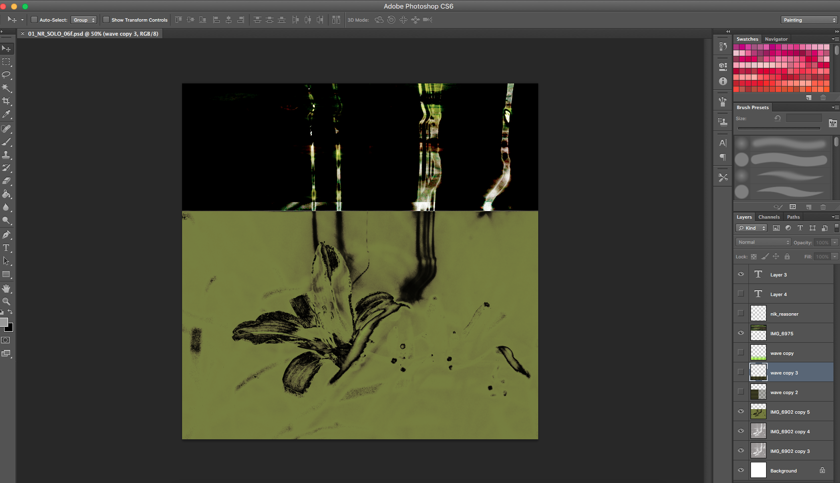This screenshot has width=840, height=483.
Task: Enable the Auto-Select checkbox
Action: [34, 20]
